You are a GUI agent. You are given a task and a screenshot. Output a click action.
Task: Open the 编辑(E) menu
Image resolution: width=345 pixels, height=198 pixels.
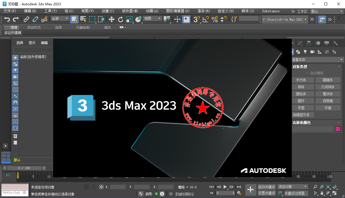[x=30, y=11]
